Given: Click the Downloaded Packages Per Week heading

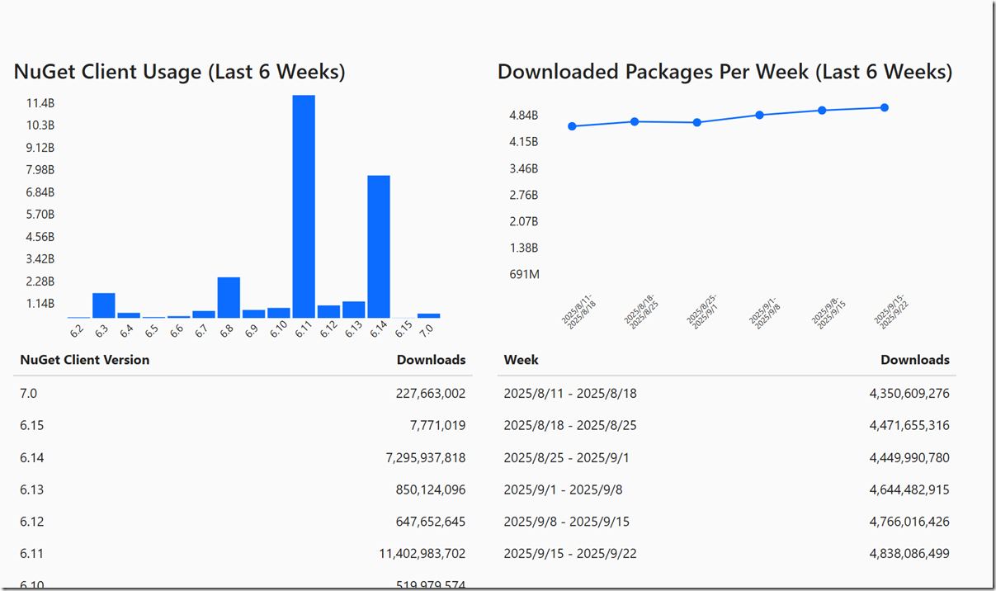Looking at the screenshot, I should [725, 72].
